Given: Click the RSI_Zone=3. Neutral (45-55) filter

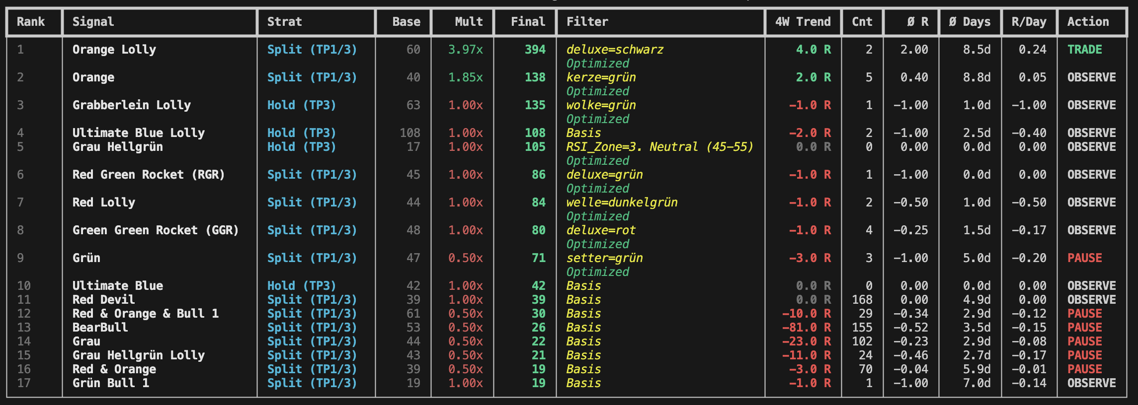Looking at the screenshot, I should 659,147.
